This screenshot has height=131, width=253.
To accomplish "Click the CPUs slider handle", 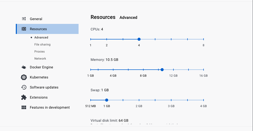I will [x=139, y=39].
